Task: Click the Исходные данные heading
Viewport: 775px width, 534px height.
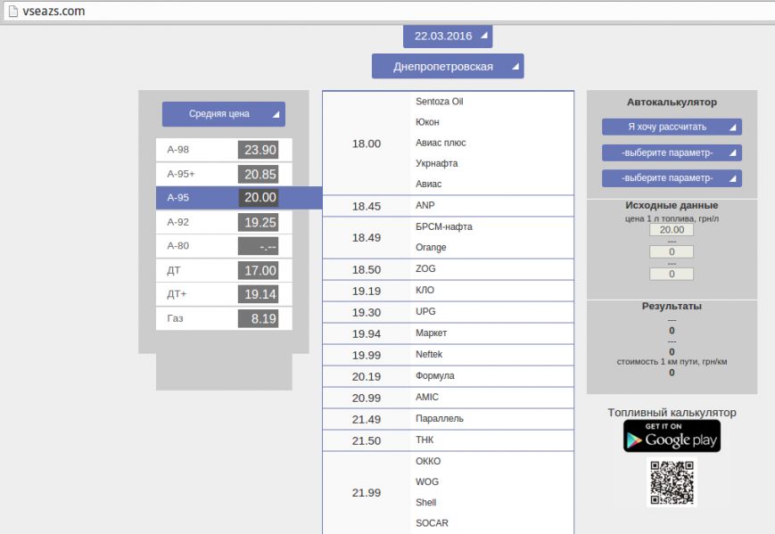Action: 672,205
